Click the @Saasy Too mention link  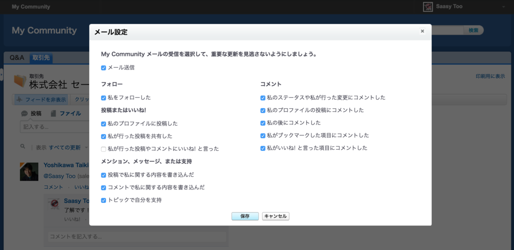pyautogui.click(x=60, y=176)
